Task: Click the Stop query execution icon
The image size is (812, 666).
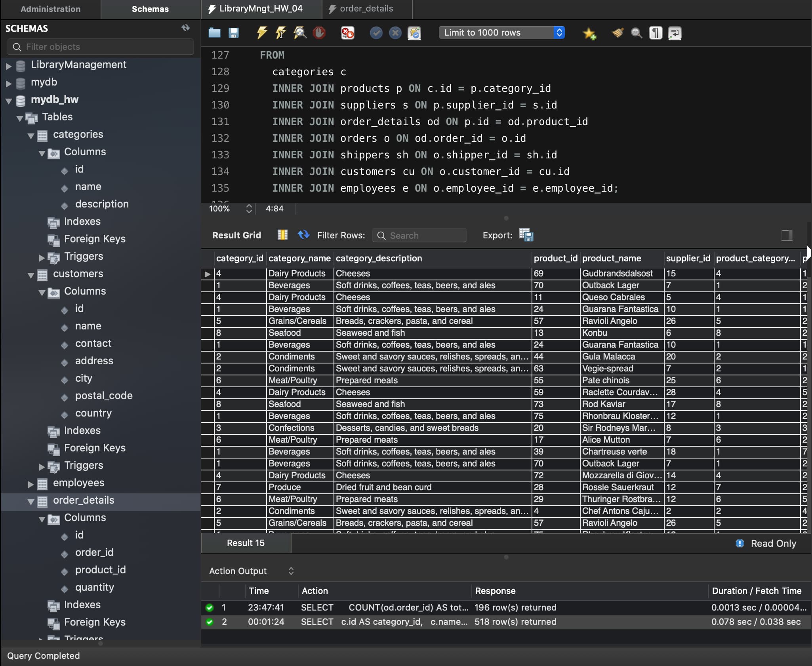Action: [319, 32]
